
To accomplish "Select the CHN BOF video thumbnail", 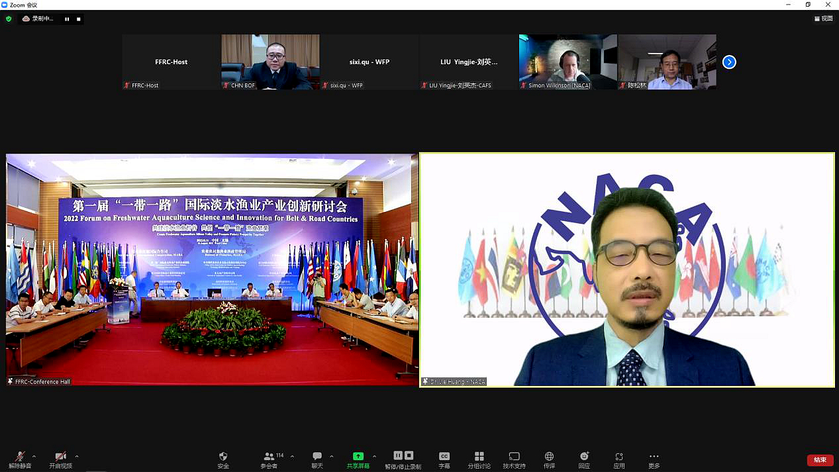I will [270, 62].
